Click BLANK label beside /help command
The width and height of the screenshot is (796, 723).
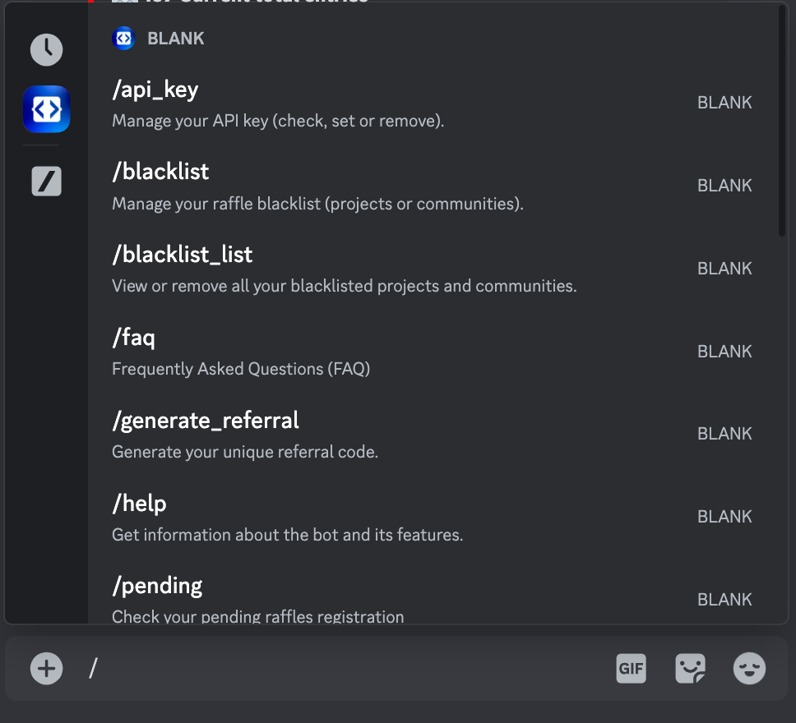724,517
